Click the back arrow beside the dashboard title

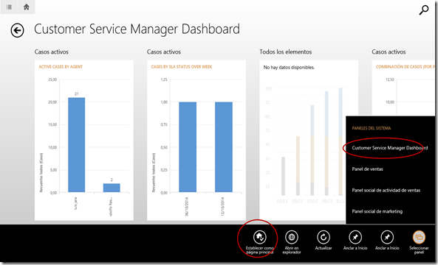17,30
